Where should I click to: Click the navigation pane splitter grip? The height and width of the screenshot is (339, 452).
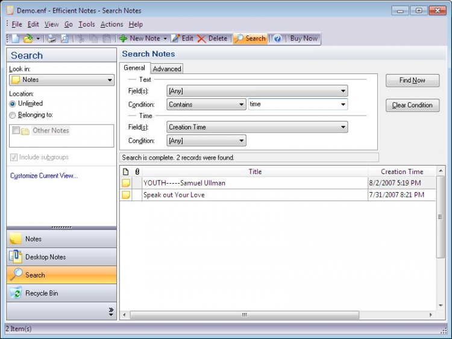(61, 228)
